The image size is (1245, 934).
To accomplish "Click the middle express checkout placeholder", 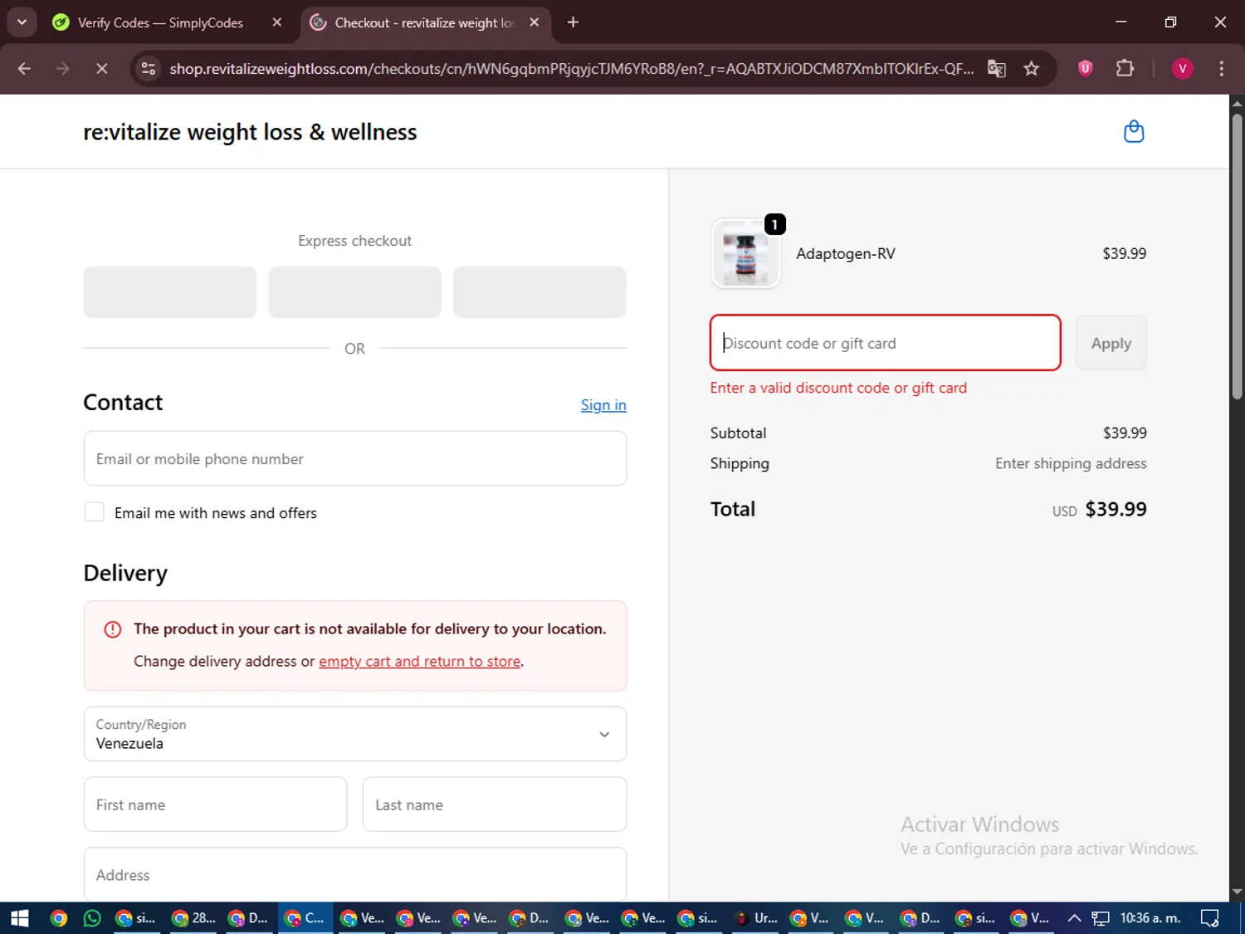I will (x=354, y=292).
